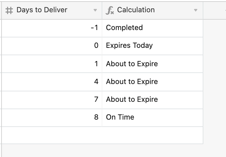Select the Calculation column header
The width and height of the screenshot is (226, 157).
coord(153,10)
